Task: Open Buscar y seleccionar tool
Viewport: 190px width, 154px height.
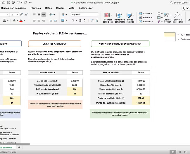Action: point(177,17)
